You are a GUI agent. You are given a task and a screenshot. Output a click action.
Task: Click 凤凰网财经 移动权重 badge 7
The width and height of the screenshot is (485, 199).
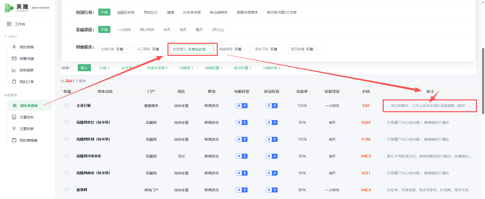(272, 123)
